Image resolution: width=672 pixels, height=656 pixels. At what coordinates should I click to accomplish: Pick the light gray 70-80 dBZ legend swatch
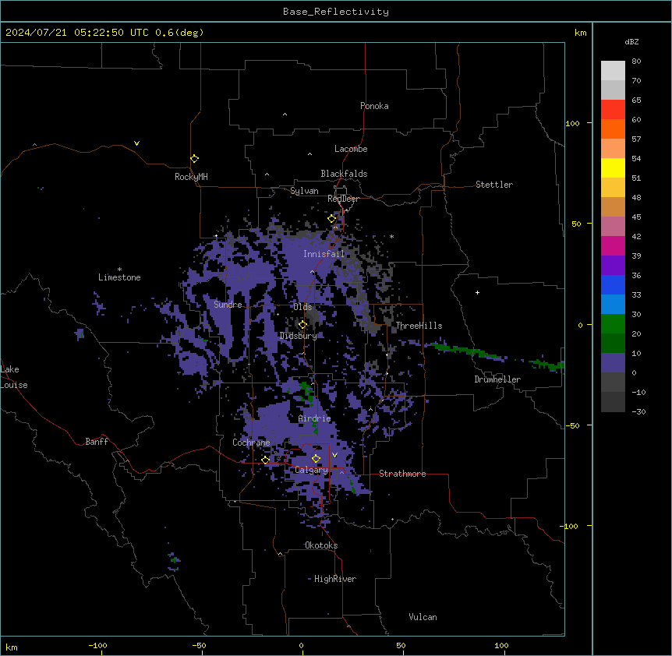pos(613,70)
